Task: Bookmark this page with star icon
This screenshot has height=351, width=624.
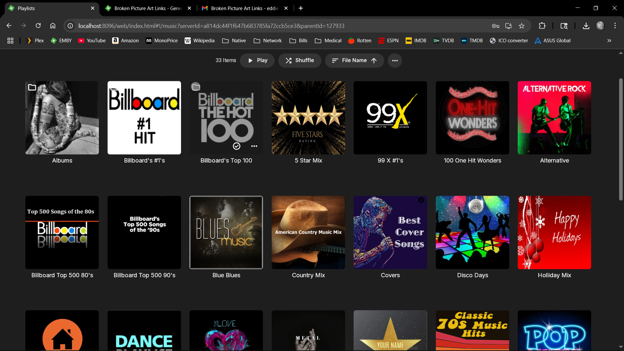Action: click(522, 26)
